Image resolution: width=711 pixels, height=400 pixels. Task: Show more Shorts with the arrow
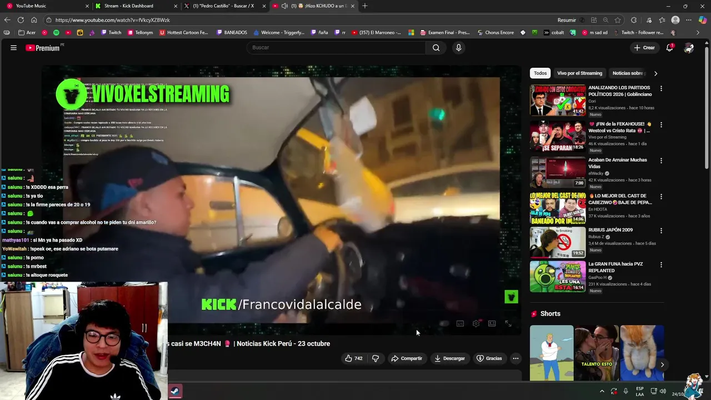tap(662, 364)
